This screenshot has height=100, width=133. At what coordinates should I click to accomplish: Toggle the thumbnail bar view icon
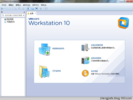pyautogui.click(x=33, y=9)
